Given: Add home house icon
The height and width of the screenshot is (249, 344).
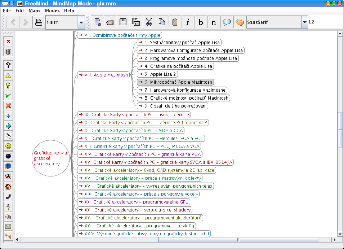Looking at the screenshot, I should [8, 187].
